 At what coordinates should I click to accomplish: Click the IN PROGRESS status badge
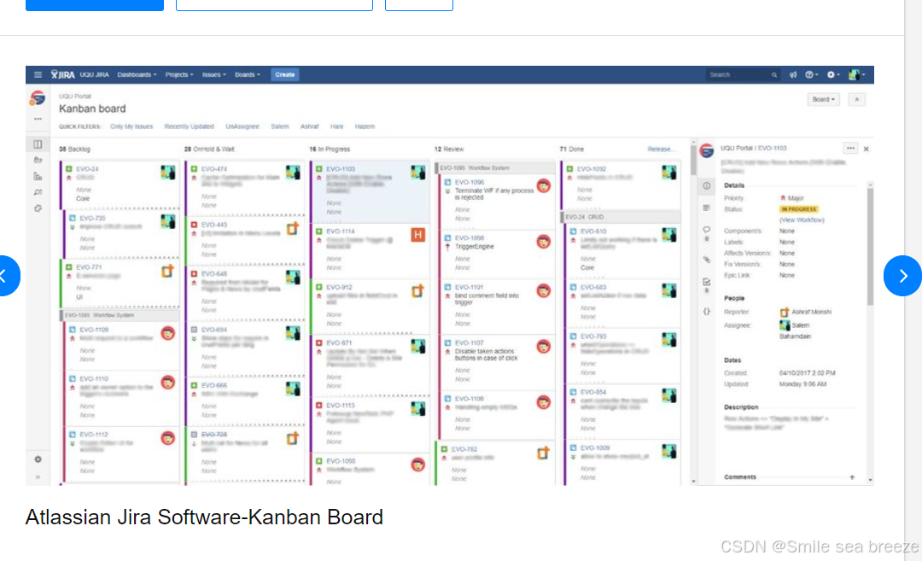pyautogui.click(x=798, y=209)
